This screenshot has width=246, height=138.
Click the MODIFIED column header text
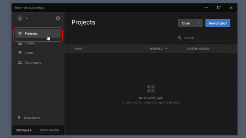(156, 49)
